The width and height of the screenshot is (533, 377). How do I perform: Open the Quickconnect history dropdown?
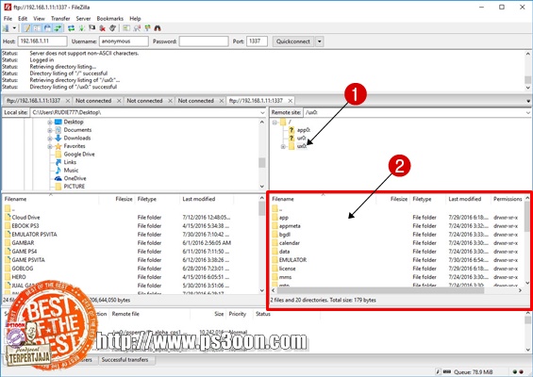(x=320, y=41)
